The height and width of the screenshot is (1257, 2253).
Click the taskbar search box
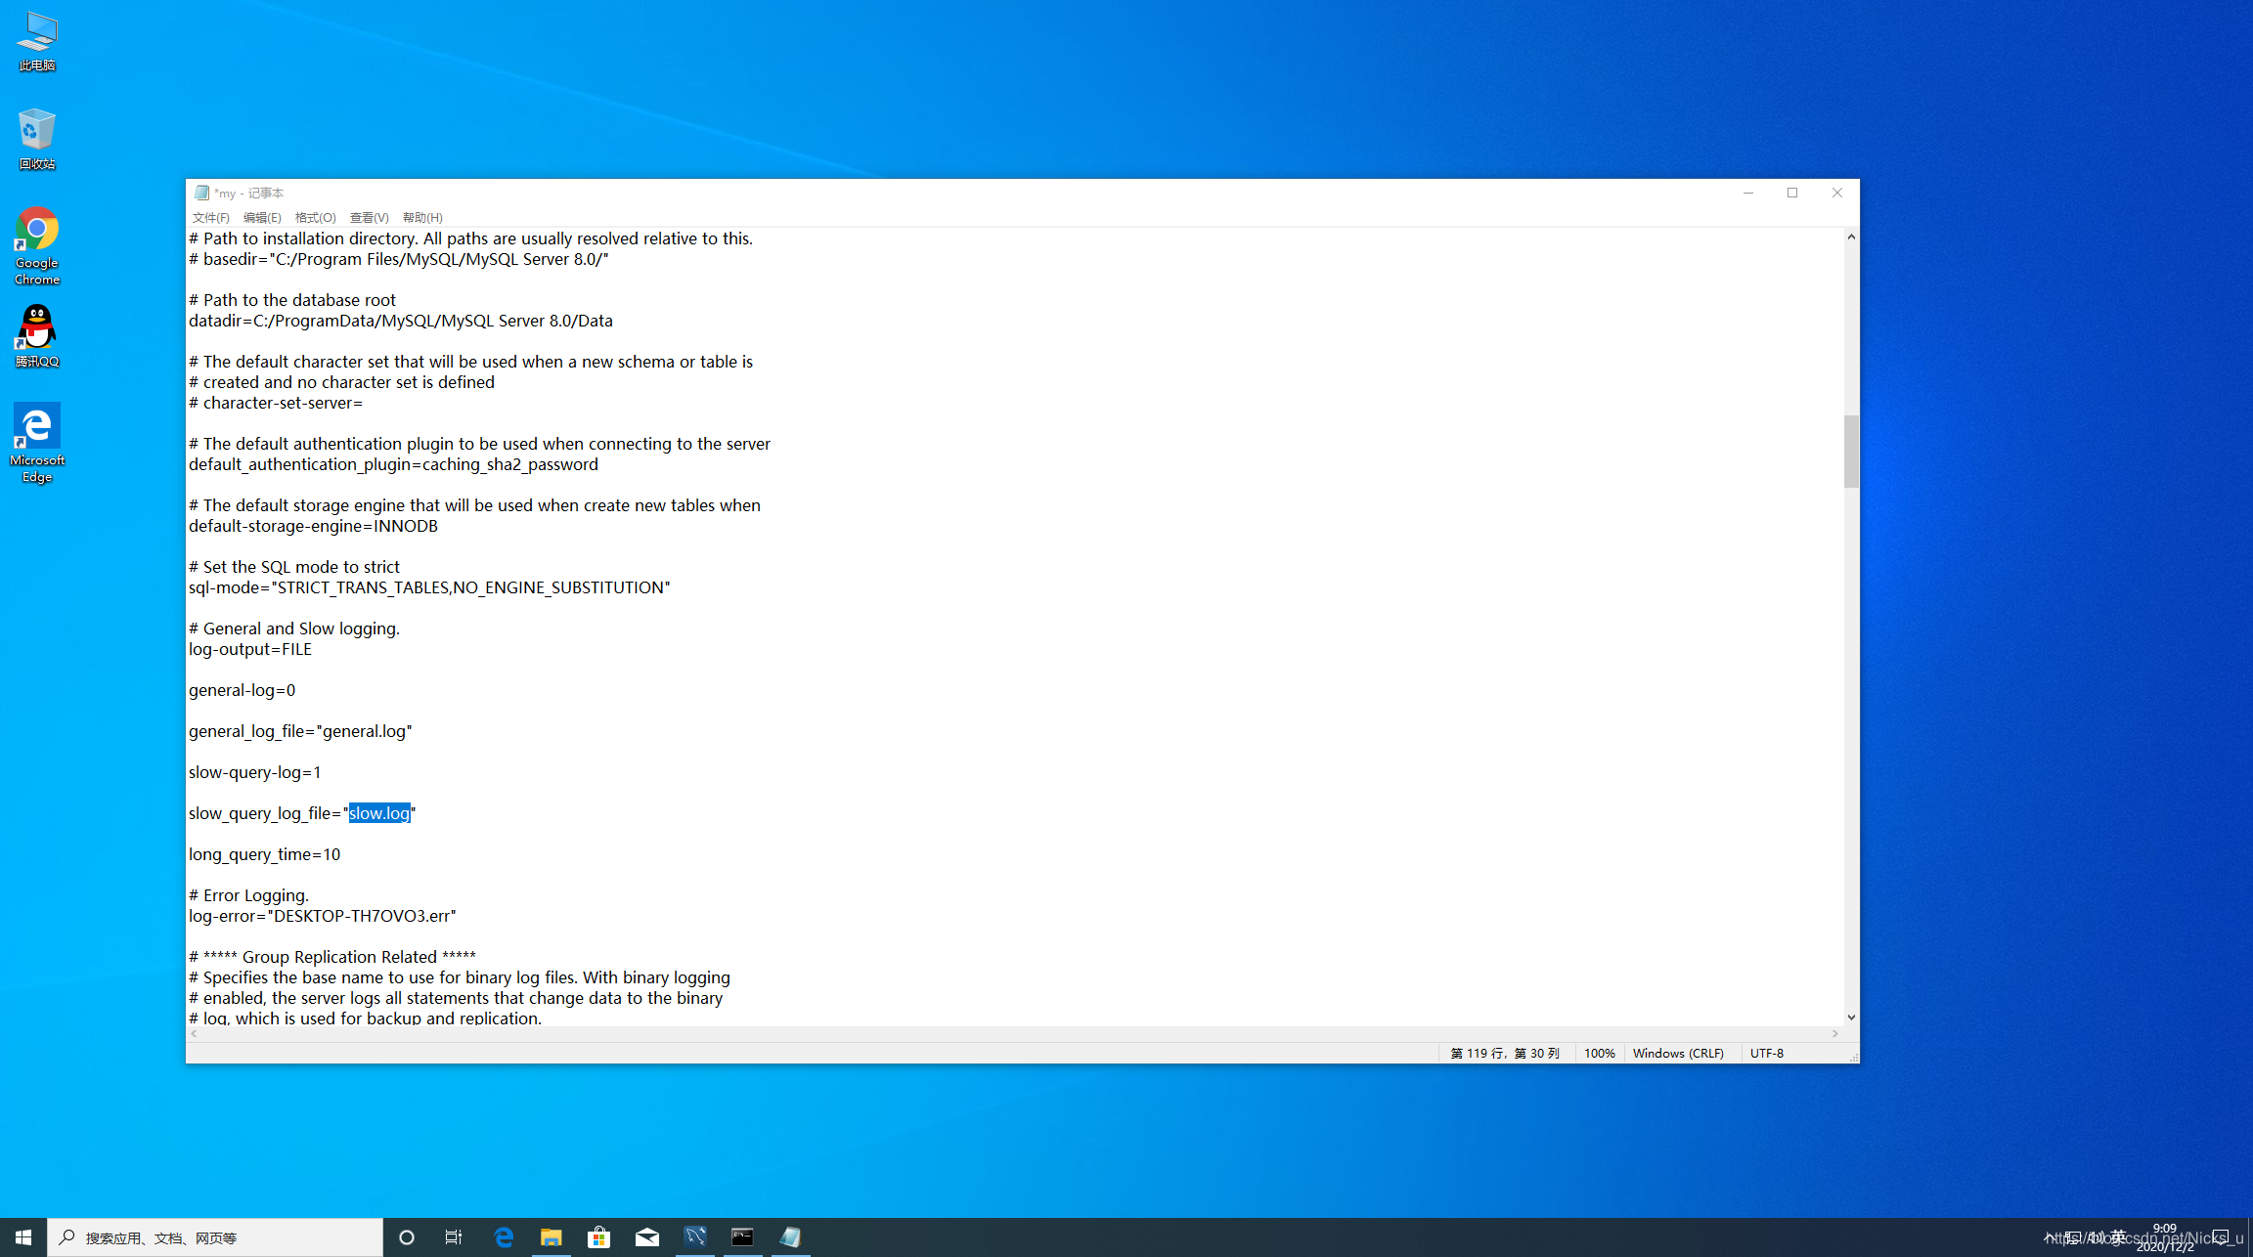pyautogui.click(x=215, y=1237)
